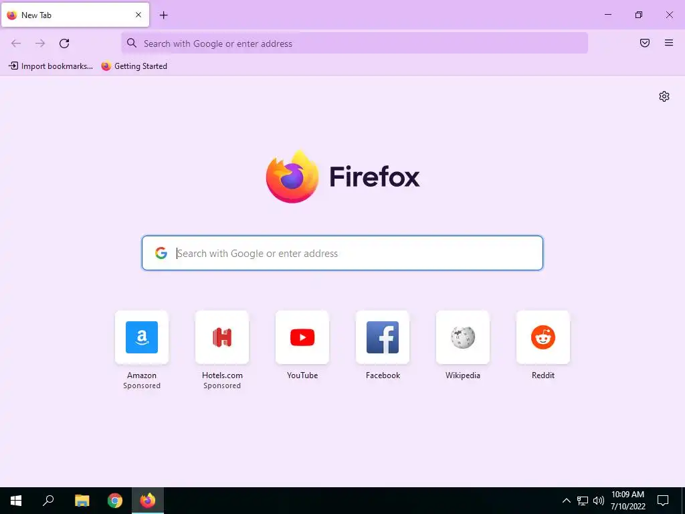Open the Windows Start menu

(16, 501)
